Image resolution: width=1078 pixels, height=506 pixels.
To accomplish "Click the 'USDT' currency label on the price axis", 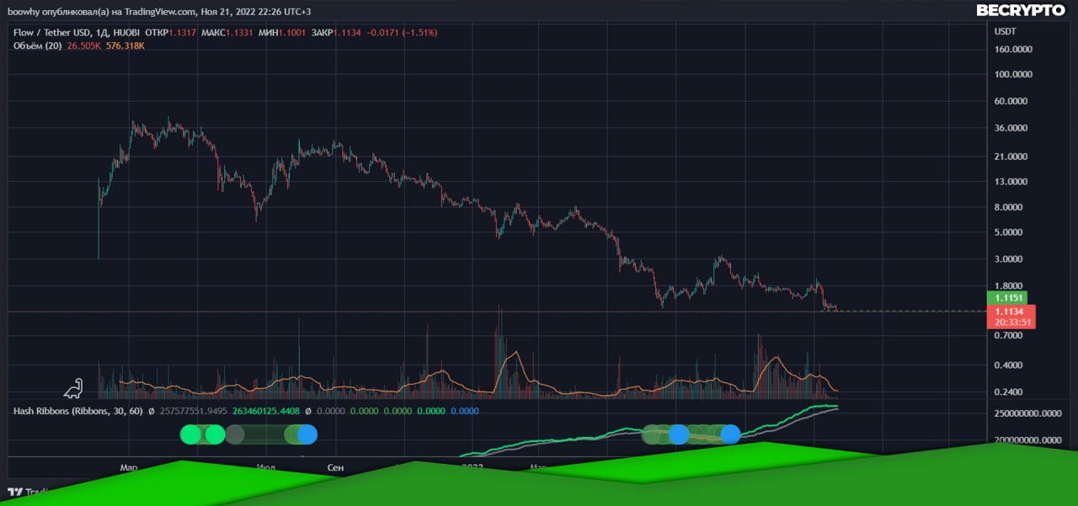I will click(x=1006, y=31).
